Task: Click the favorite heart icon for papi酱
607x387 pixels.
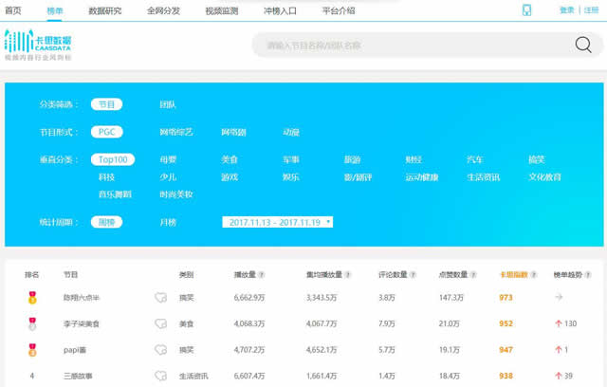Action: coord(161,349)
